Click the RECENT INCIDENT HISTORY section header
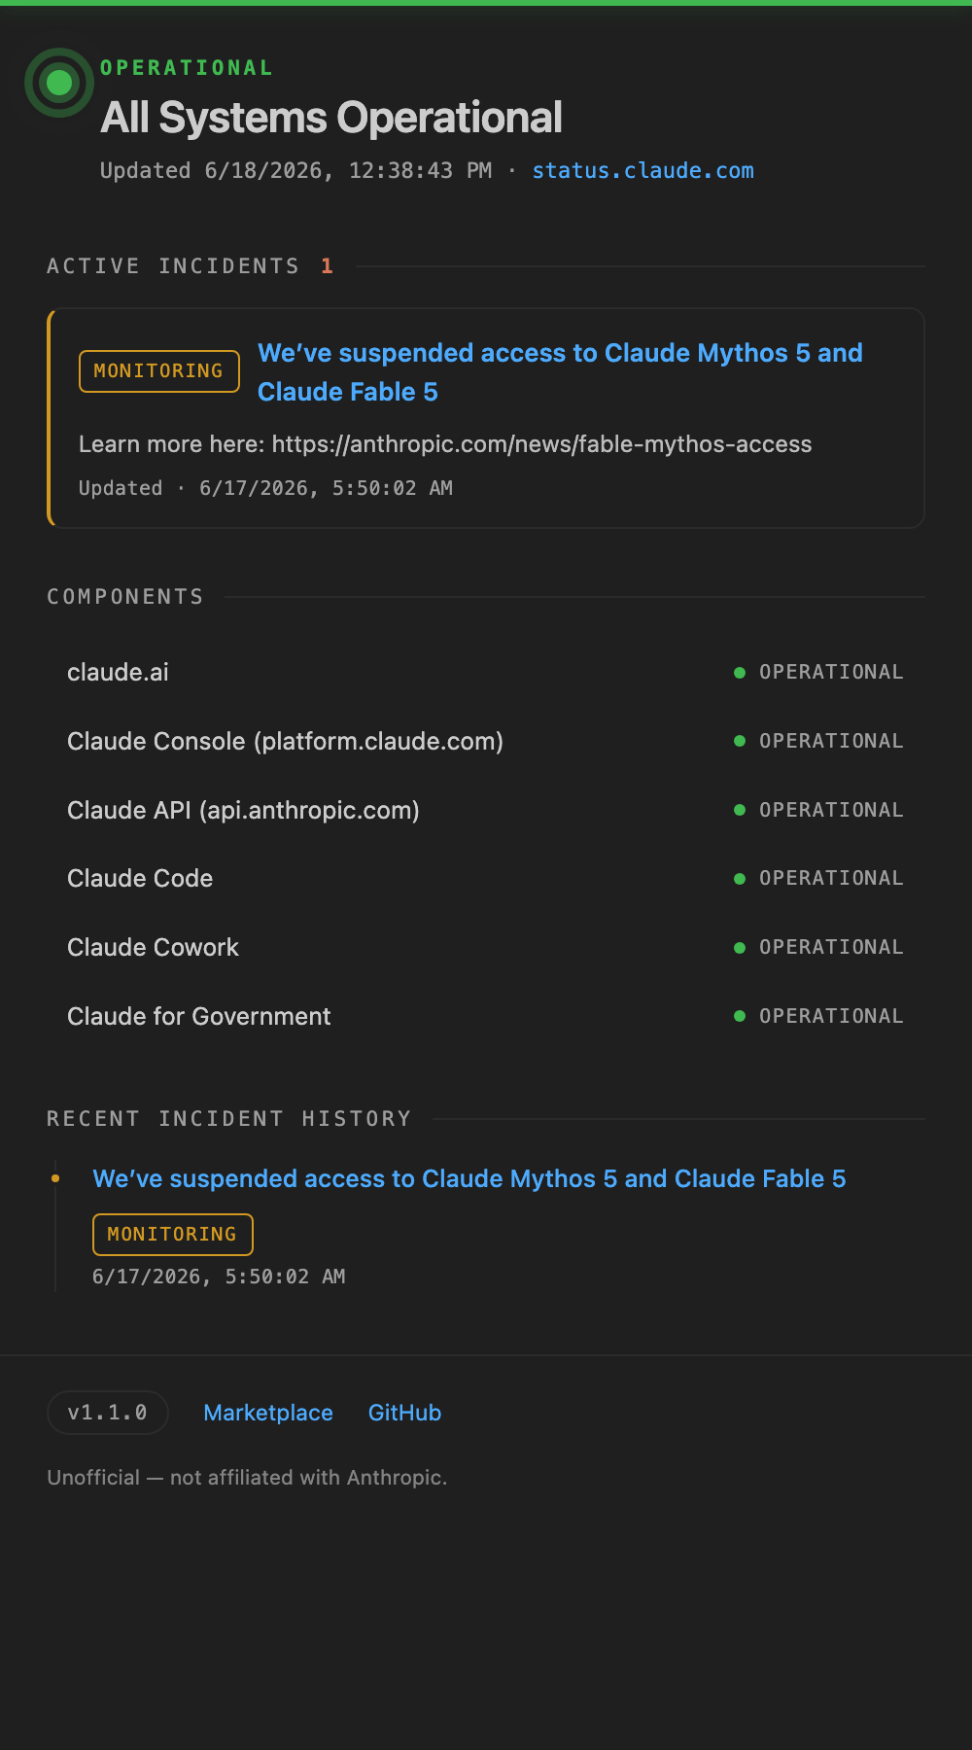 coord(229,1119)
